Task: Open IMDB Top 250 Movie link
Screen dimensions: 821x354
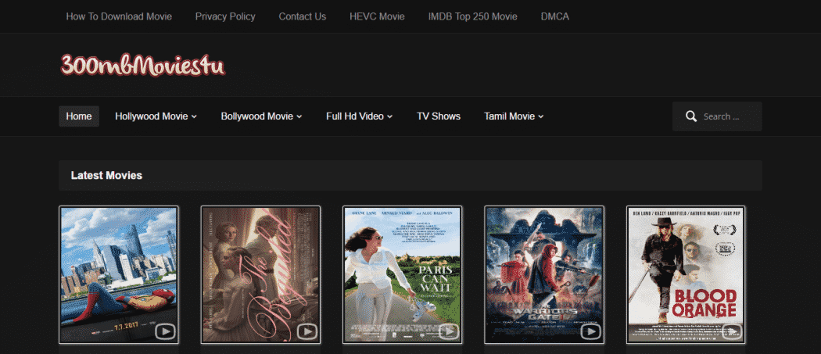Action: click(473, 16)
